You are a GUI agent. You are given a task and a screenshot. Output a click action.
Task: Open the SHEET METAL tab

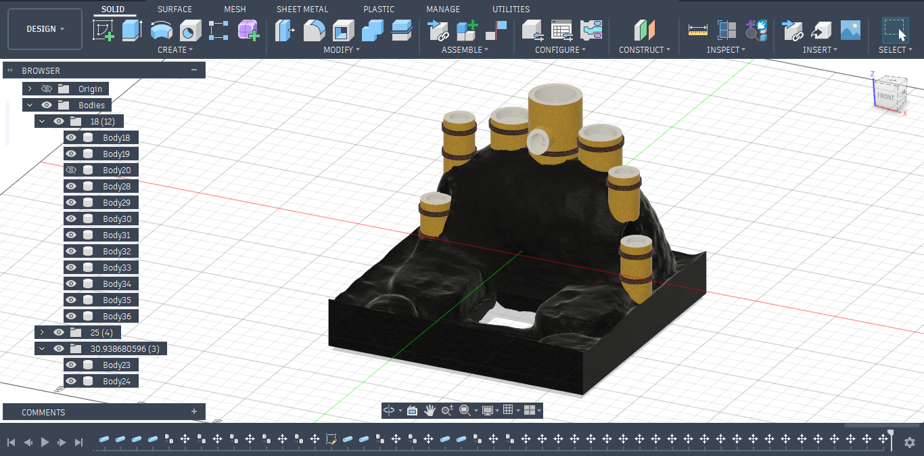(x=302, y=9)
